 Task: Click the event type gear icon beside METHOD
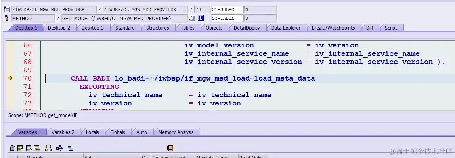pos(7,18)
